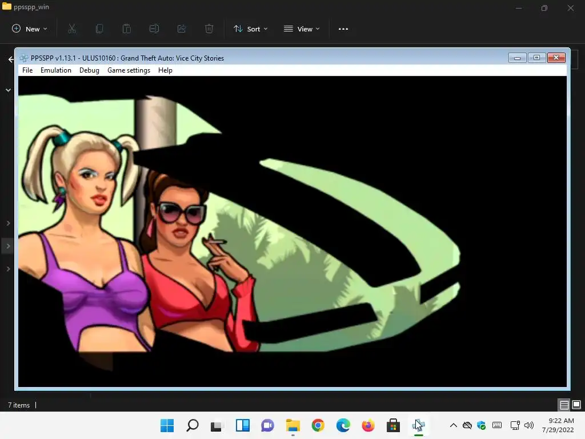Click the ppsspp_win folder icon in title bar
The image size is (585, 439).
(x=7, y=6)
